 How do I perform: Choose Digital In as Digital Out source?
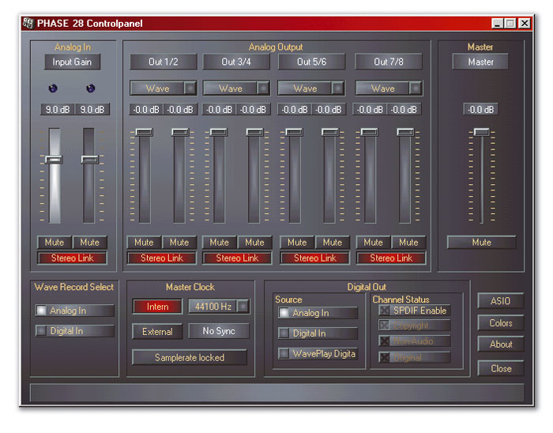318,333
